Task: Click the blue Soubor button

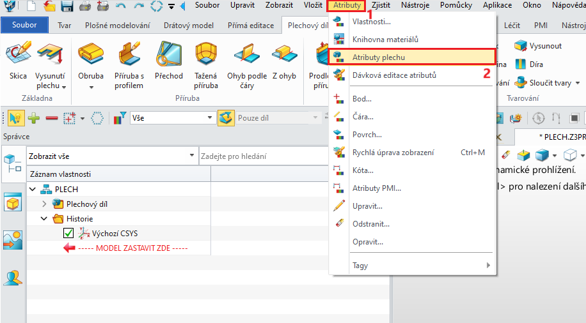Action: [25, 25]
